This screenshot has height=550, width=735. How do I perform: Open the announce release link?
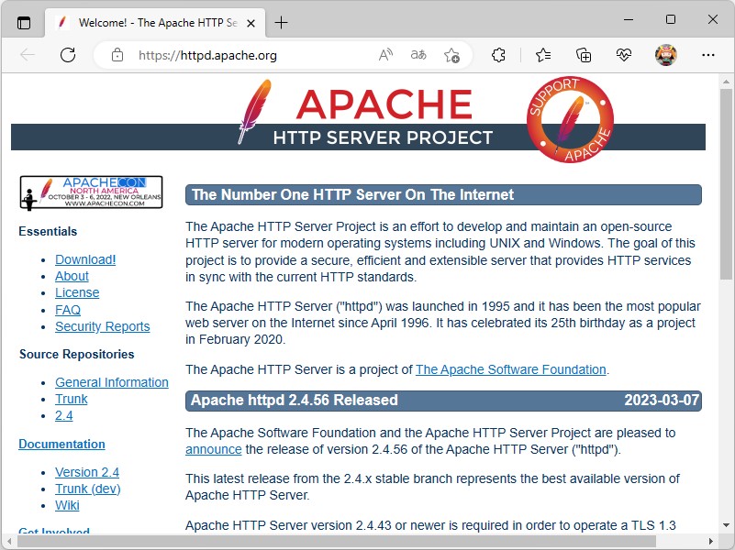pyautogui.click(x=213, y=449)
